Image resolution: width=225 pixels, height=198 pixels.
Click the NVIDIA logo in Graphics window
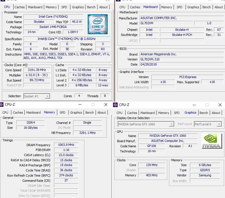tap(212, 141)
